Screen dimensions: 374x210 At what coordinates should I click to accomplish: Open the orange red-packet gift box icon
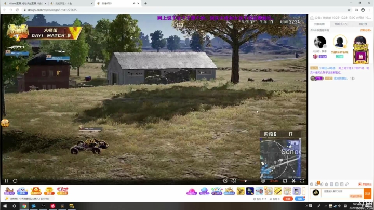coord(36,191)
